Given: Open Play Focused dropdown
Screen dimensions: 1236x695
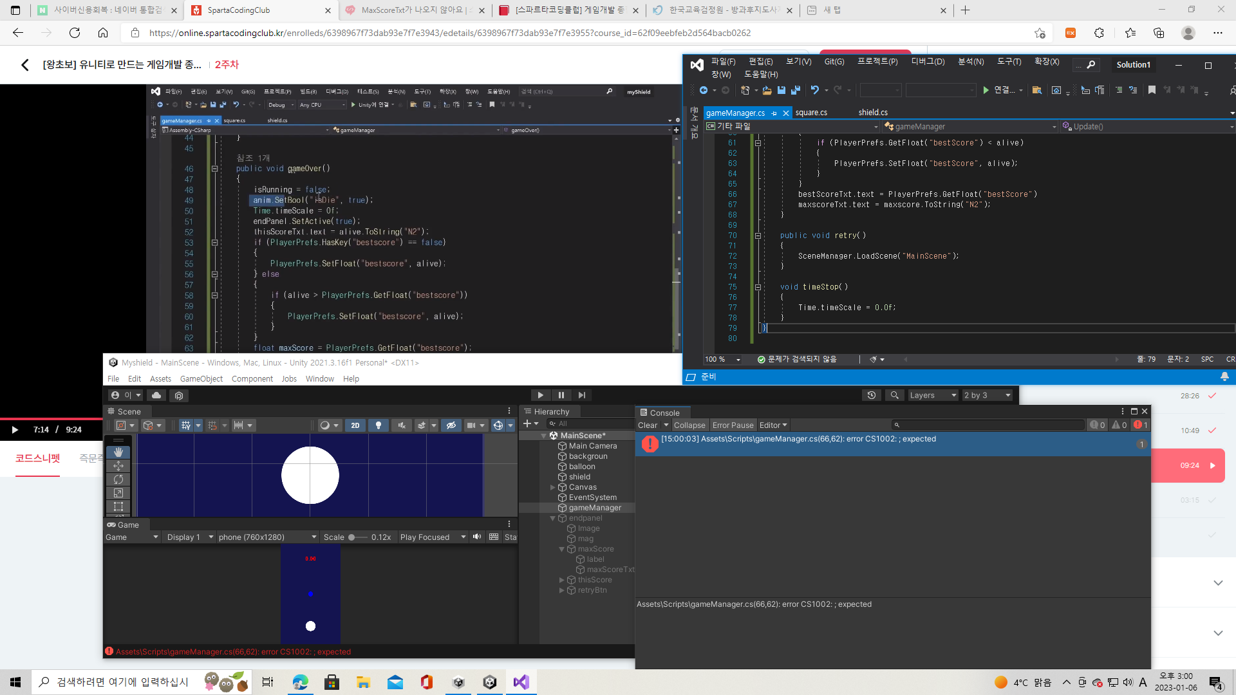Looking at the screenshot, I should click(x=433, y=537).
